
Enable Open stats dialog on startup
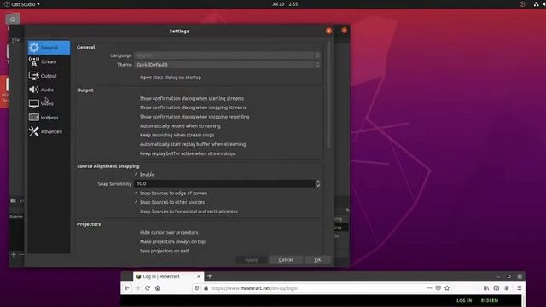click(171, 78)
